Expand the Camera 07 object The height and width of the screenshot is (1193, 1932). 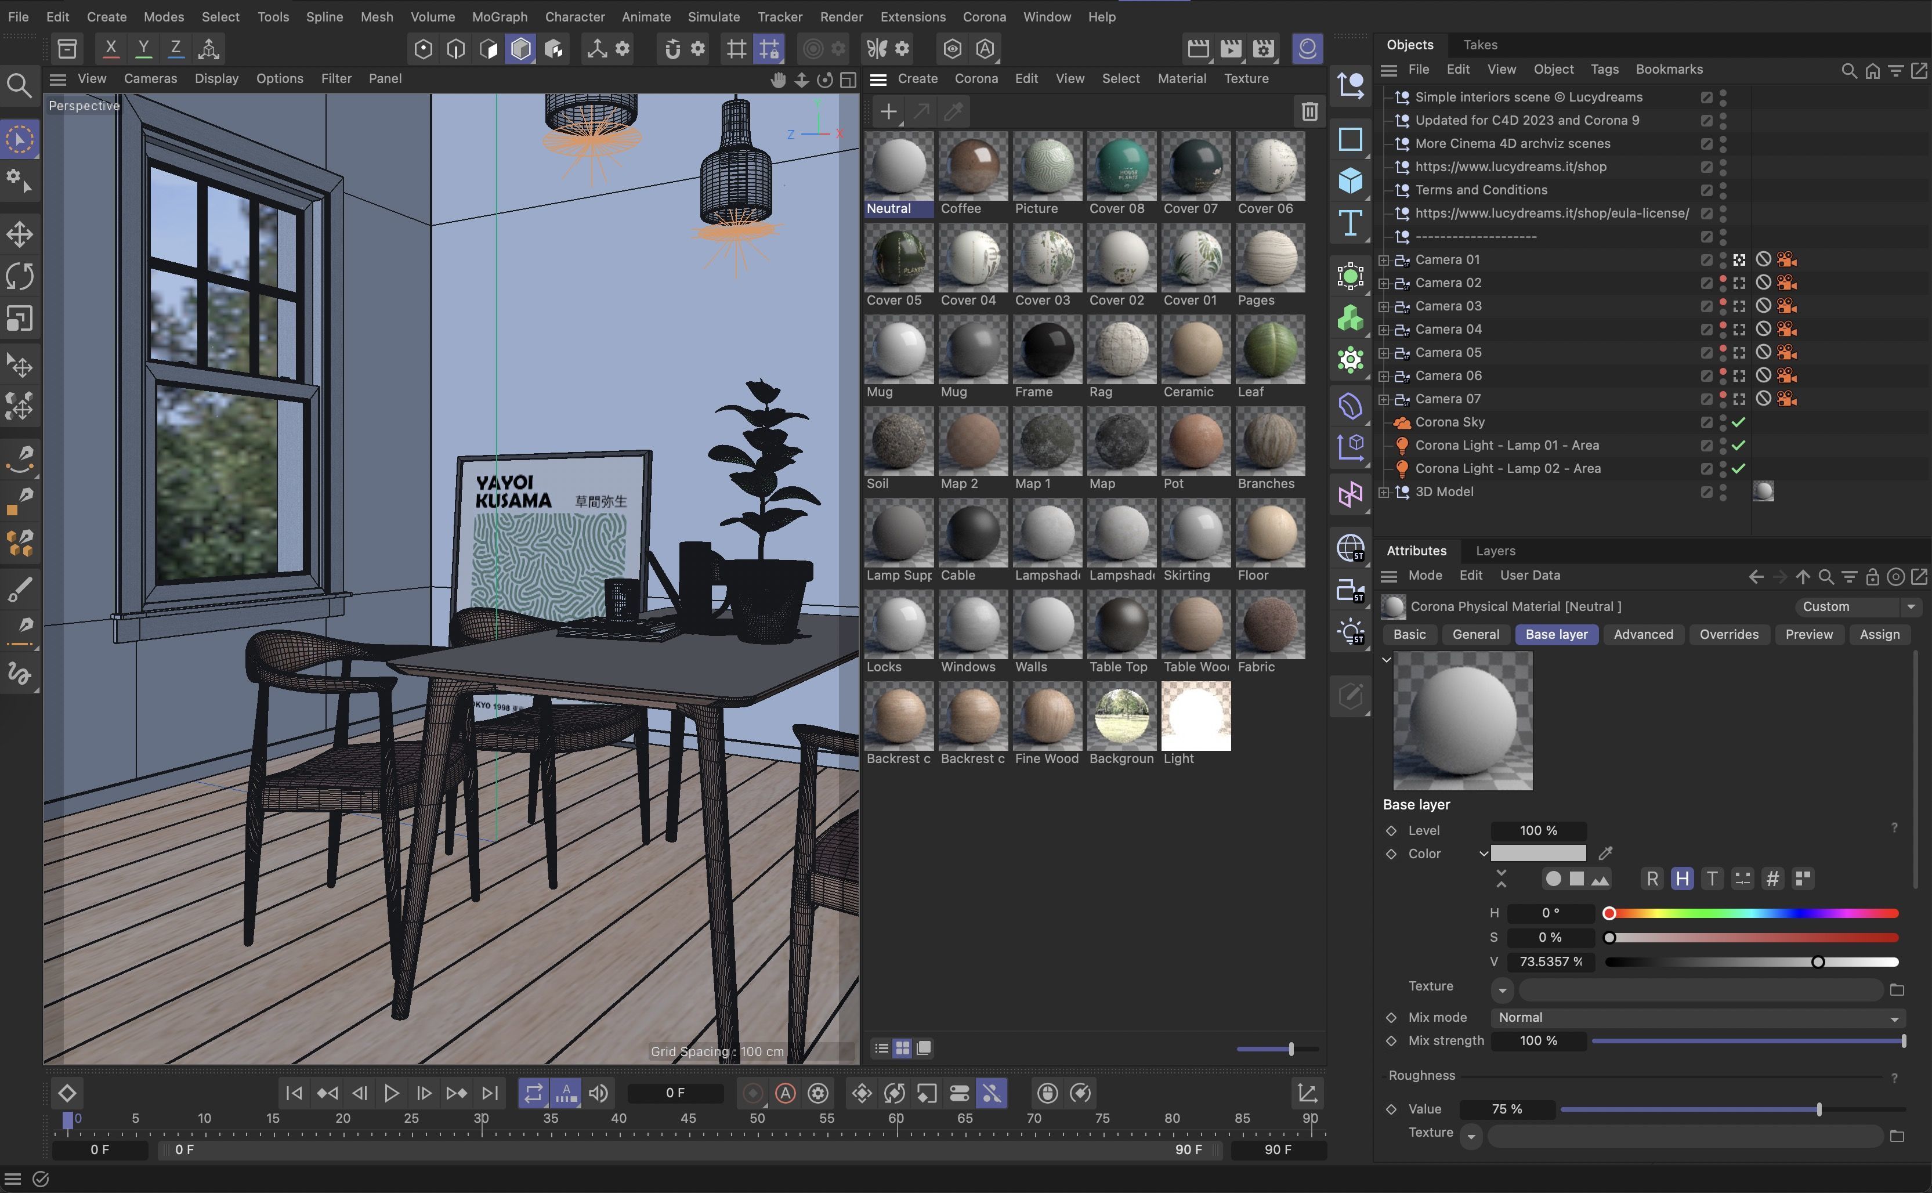(x=1384, y=399)
